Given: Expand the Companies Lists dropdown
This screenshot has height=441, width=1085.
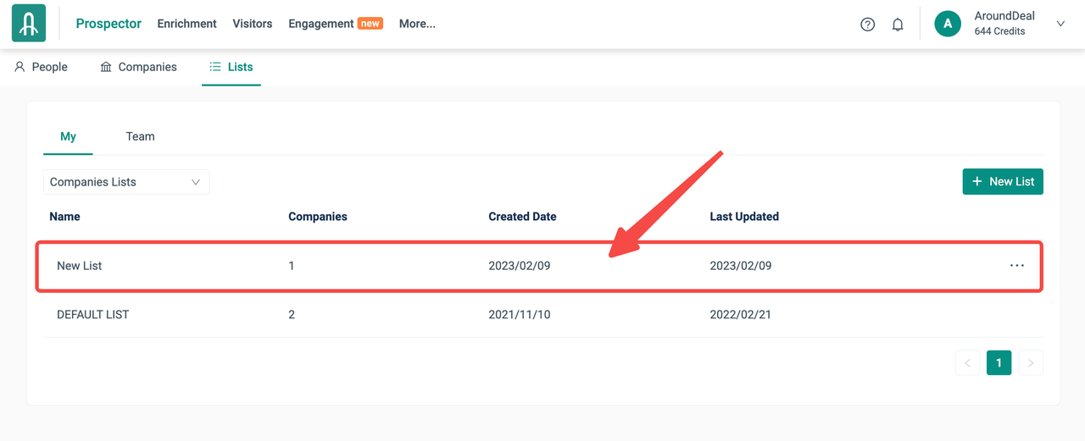Looking at the screenshot, I should 125,182.
